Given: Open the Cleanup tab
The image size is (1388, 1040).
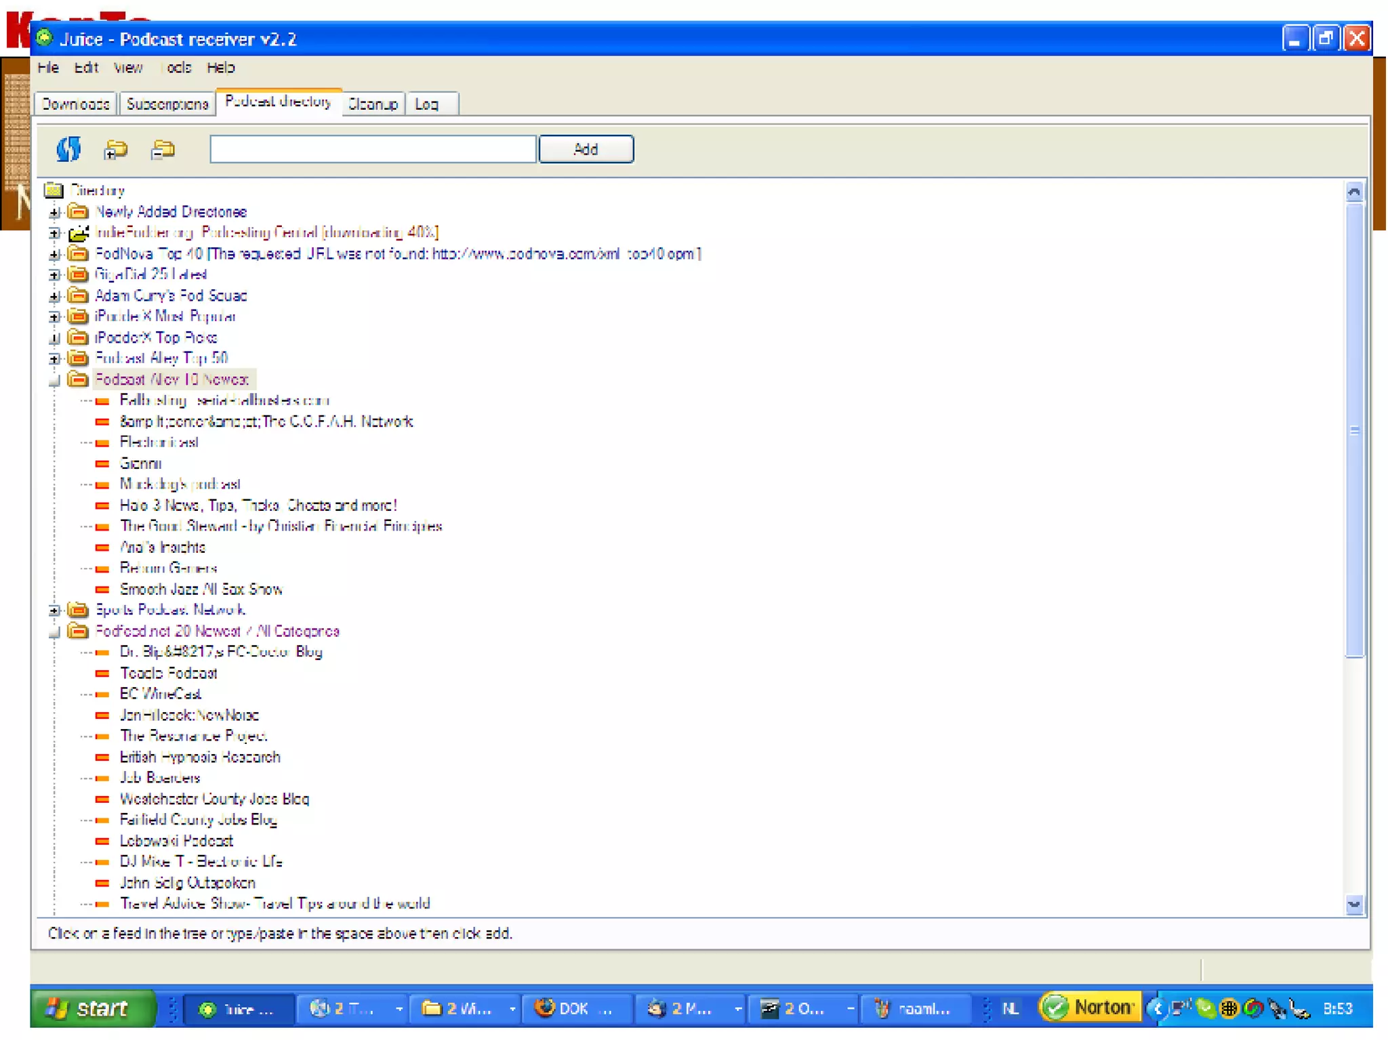Looking at the screenshot, I should pyautogui.click(x=372, y=104).
